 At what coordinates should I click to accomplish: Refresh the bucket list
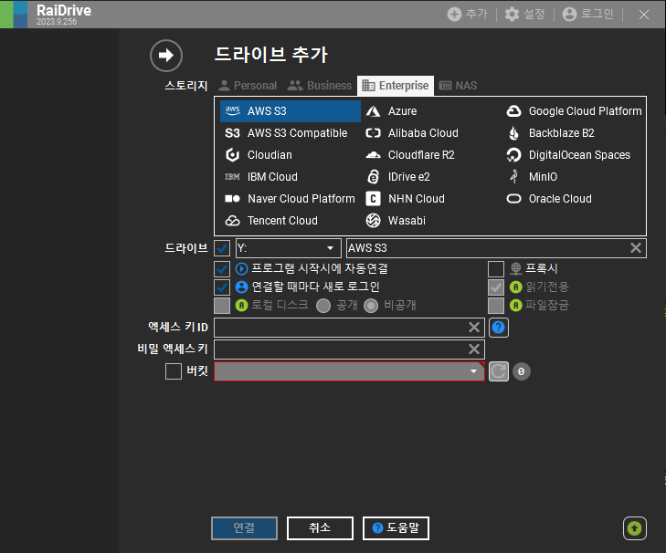pyautogui.click(x=499, y=371)
